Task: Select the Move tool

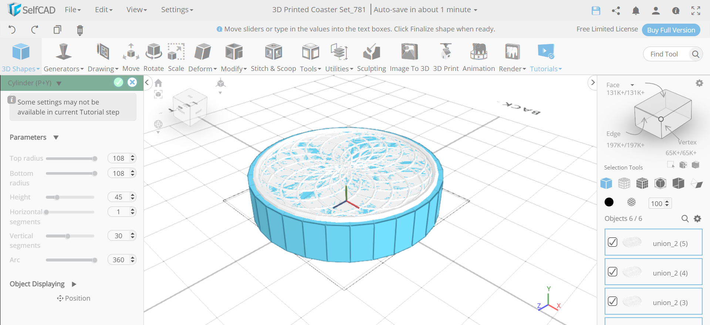Action: pos(131,58)
